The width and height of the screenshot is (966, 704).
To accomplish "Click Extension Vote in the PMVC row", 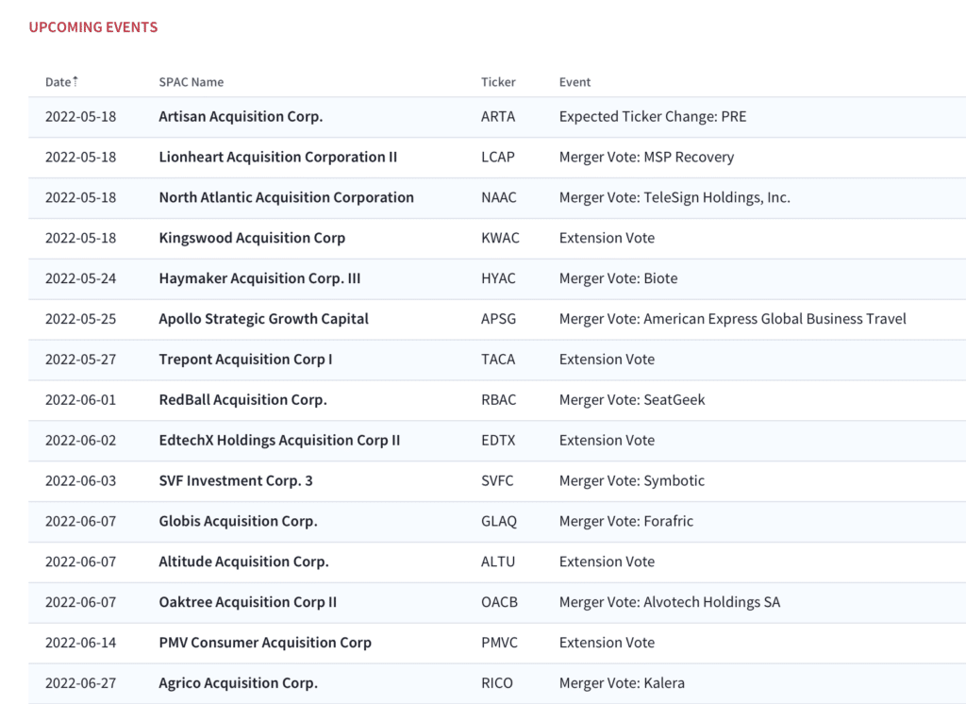I will (607, 643).
